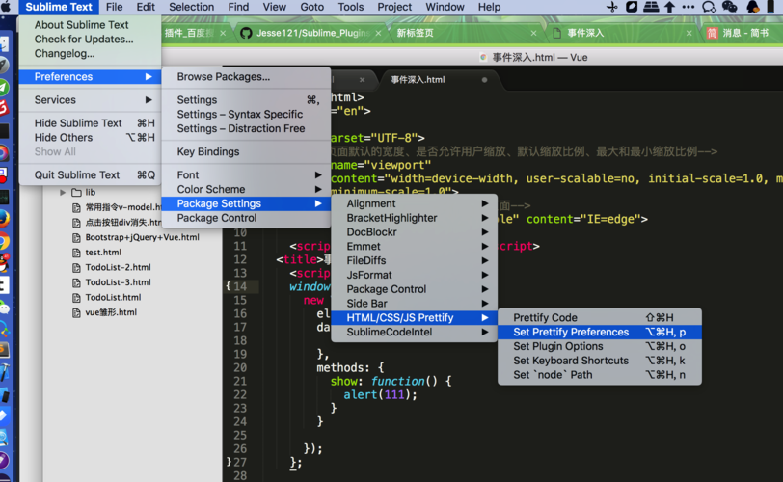Open Settings – Syntax Specific
The height and width of the screenshot is (482, 783).
pos(246,115)
